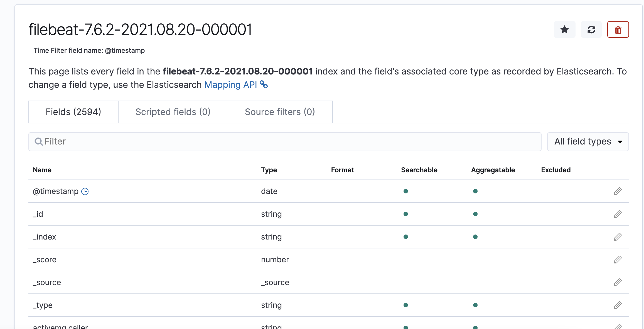Image resolution: width=644 pixels, height=329 pixels.
Task: Click the Searchable dot for _type
Action: [406, 305]
